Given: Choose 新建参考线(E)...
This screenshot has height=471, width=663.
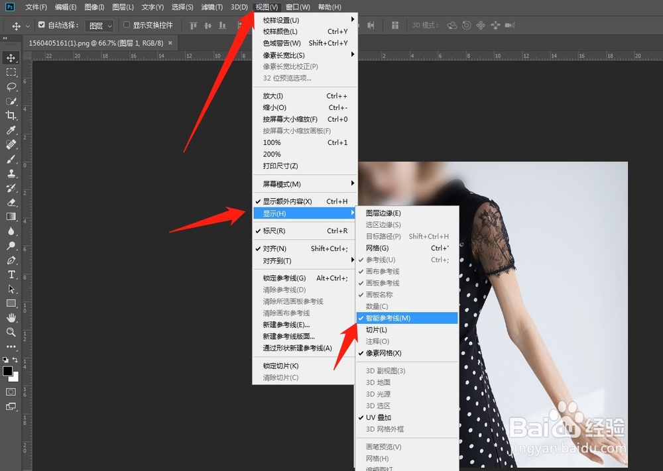Looking at the screenshot, I should (304, 325).
